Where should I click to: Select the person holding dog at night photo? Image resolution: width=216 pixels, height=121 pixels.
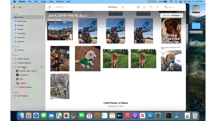[x=60, y=58]
